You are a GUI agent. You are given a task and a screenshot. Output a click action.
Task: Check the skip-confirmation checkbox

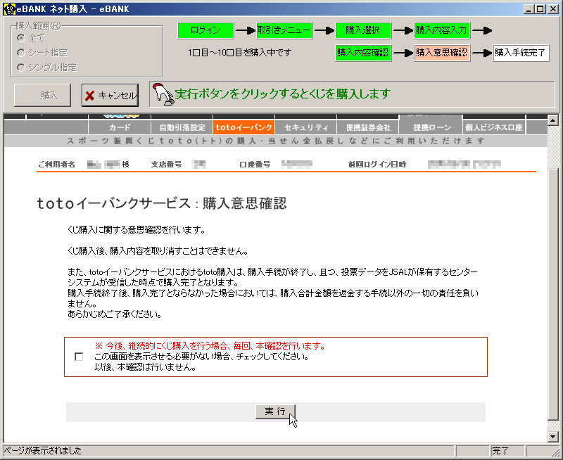(78, 357)
